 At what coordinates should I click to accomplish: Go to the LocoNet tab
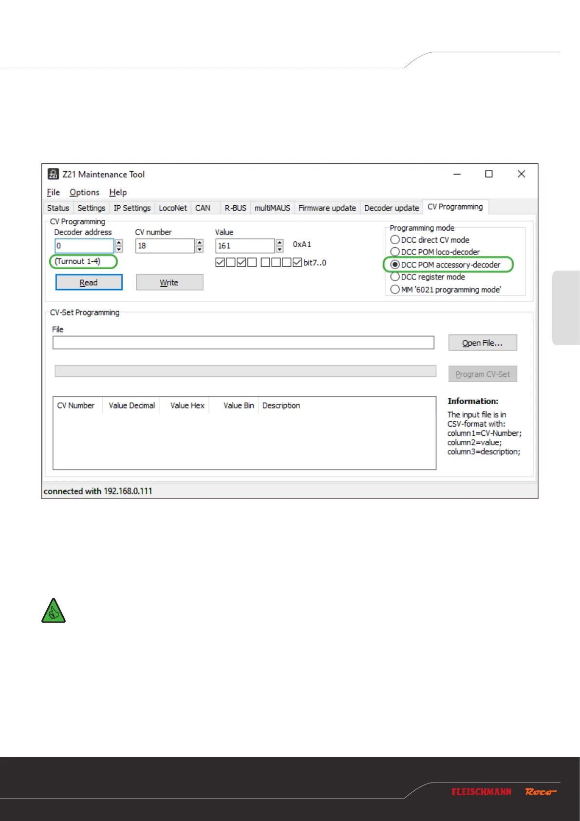[x=173, y=208]
